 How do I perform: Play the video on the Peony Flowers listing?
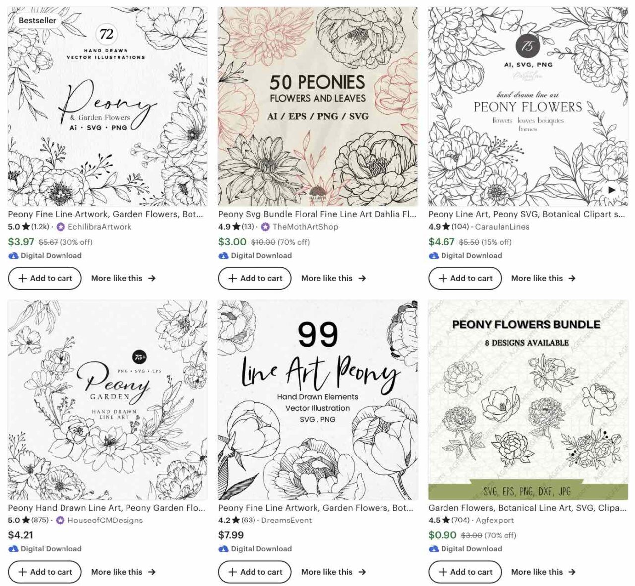click(612, 190)
